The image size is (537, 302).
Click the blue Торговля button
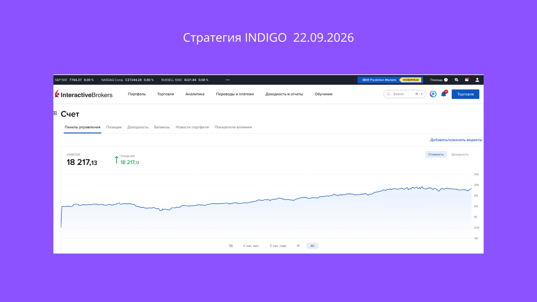click(466, 94)
